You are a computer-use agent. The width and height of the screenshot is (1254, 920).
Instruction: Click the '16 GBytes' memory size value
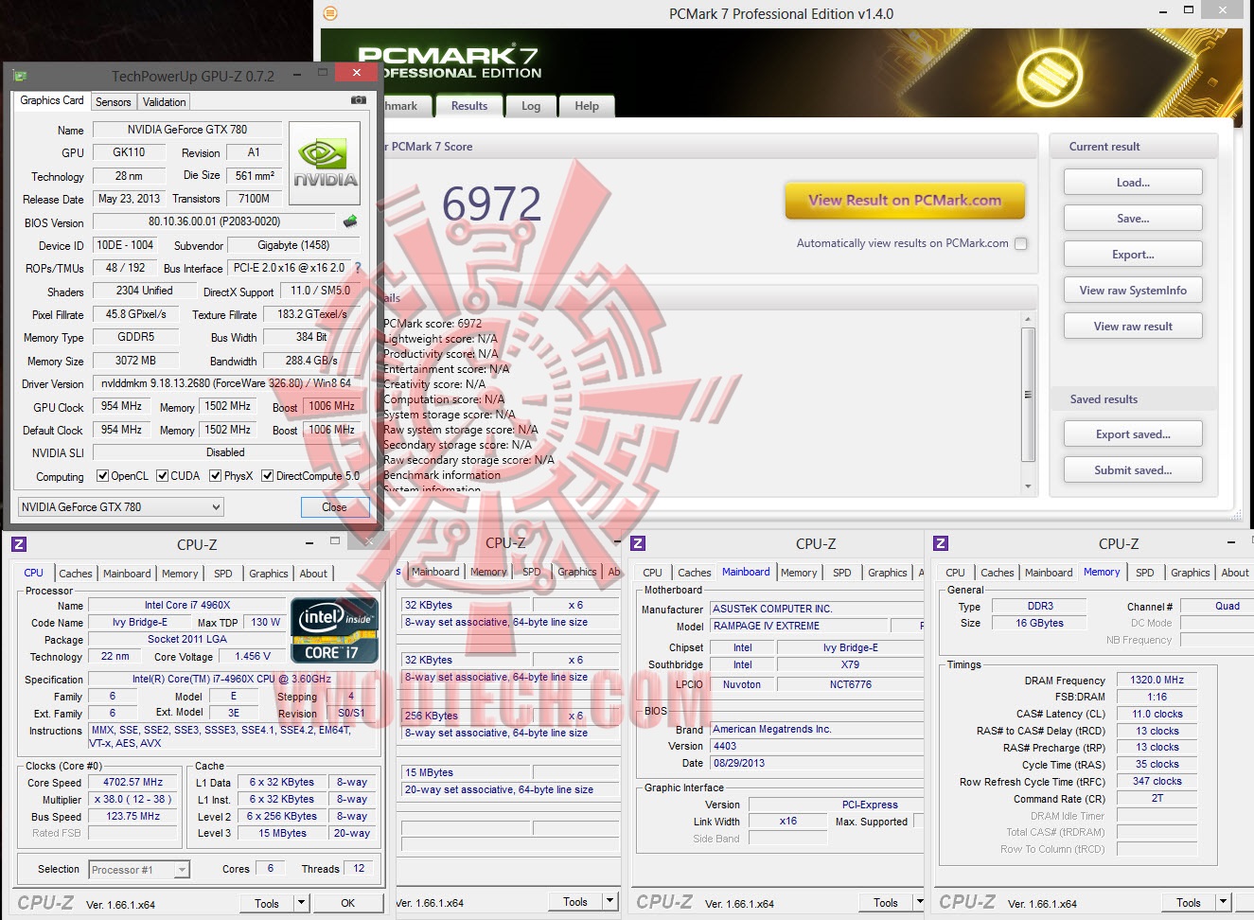[1040, 624]
